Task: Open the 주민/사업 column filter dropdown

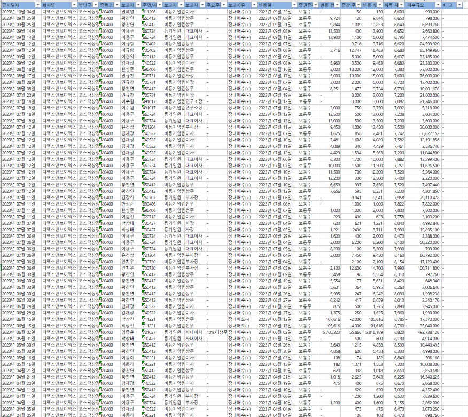Action: [160, 5]
